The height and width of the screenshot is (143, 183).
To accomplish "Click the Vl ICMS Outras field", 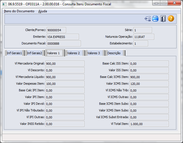I will [x=149, y=97].
